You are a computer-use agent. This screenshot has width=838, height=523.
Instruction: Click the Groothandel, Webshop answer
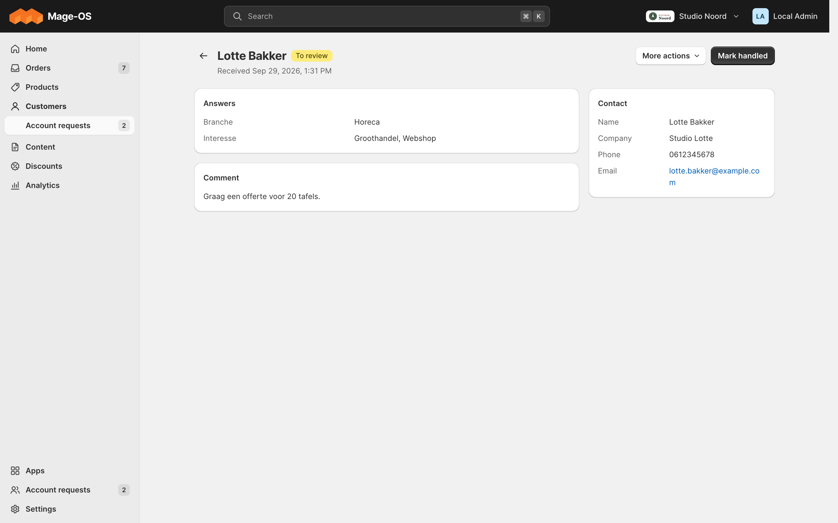pyautogui.click(x=395, y=138)
